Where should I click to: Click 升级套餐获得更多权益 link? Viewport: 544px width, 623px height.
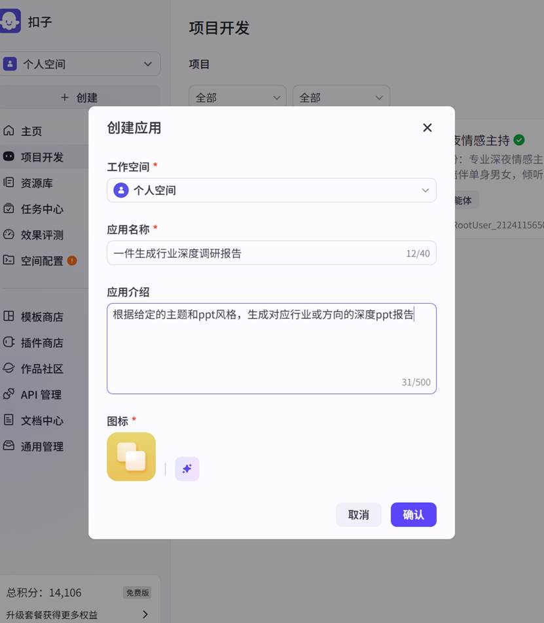(x=52, y=614)
